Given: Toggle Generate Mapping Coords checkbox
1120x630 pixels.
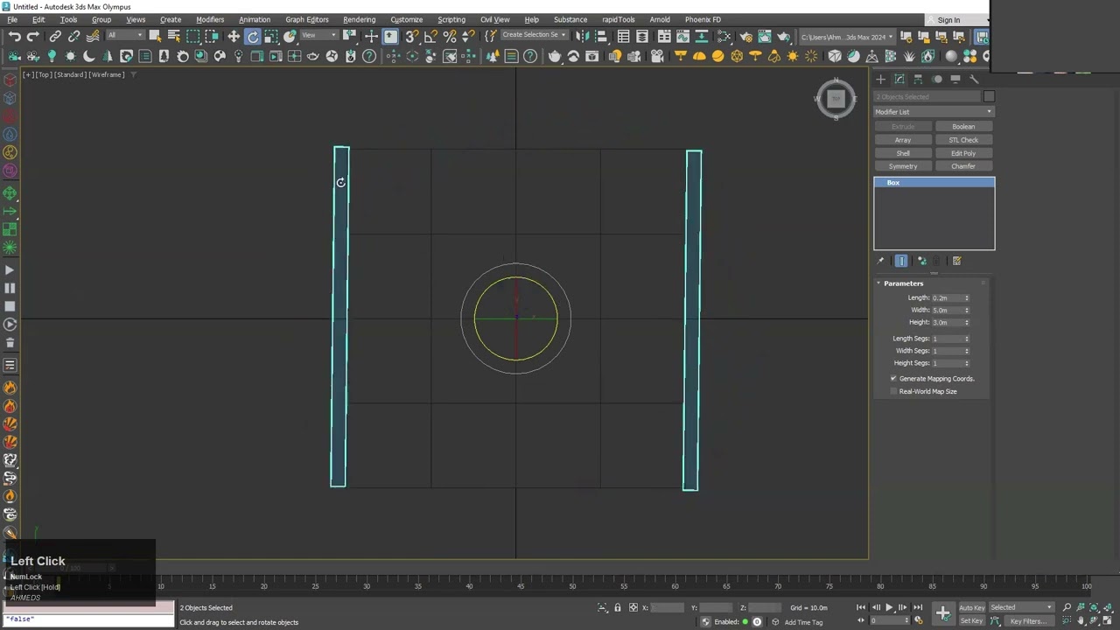Looking at the screenshot, I should click(x=893, y=379).
